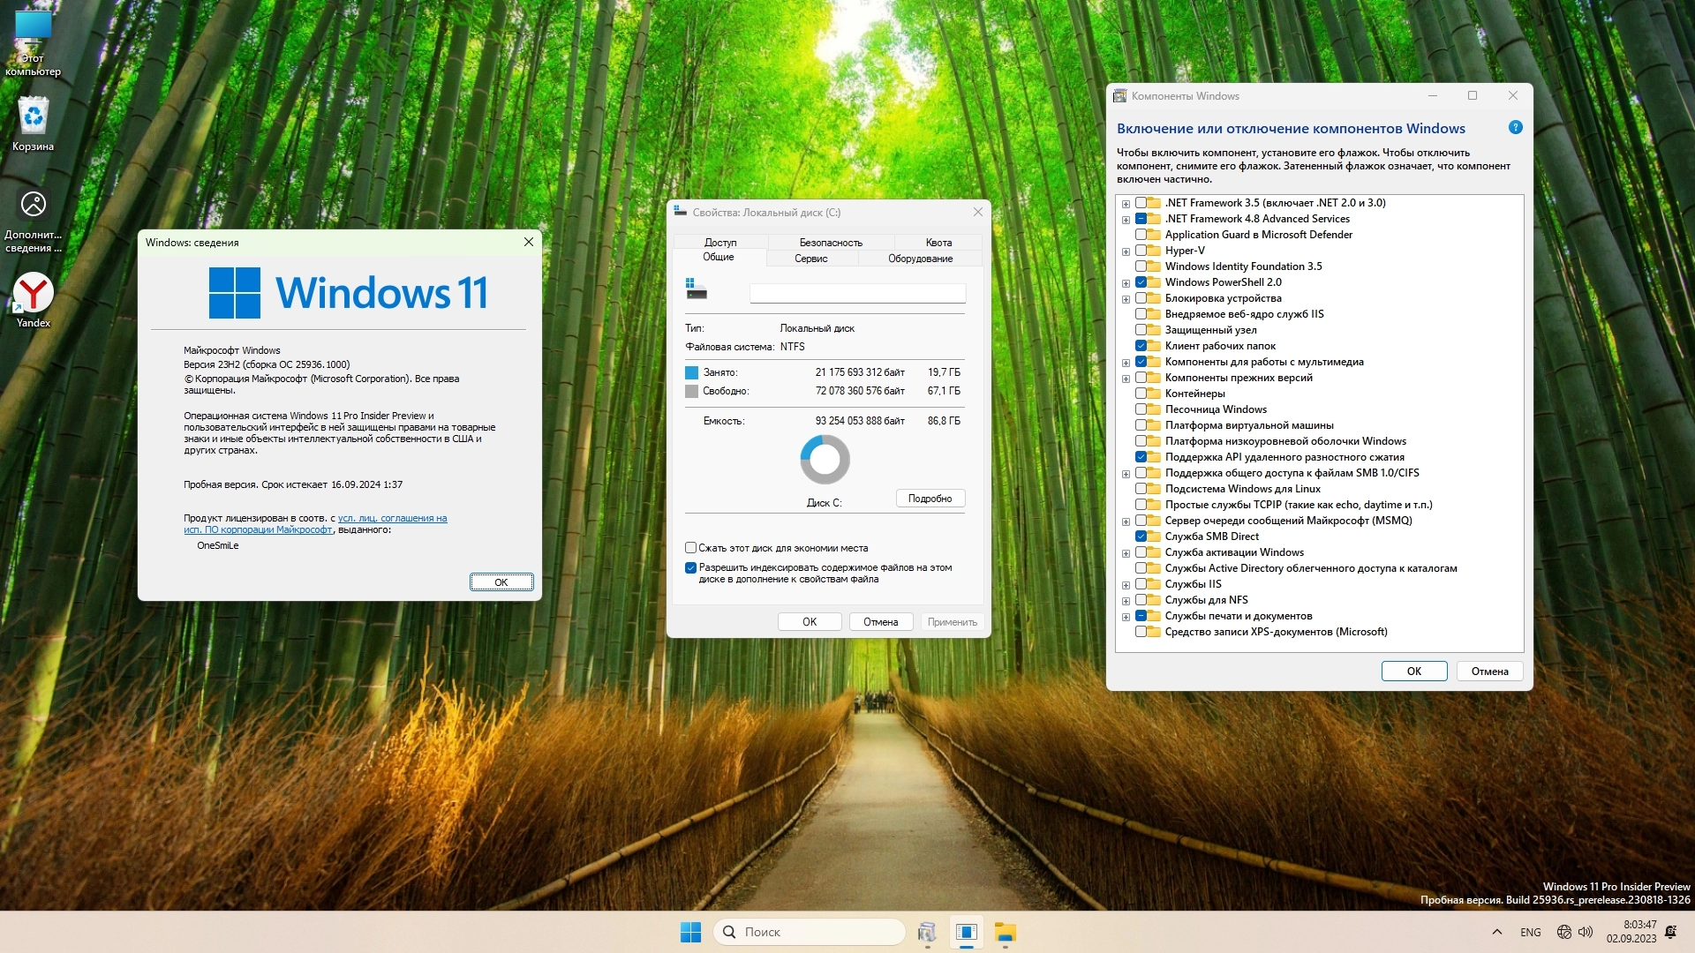Uncheck the SMB Direct service checkbox
The height and width of the screenshot is (953, 1695).
pyautogui.click(x=1141, y=537)
